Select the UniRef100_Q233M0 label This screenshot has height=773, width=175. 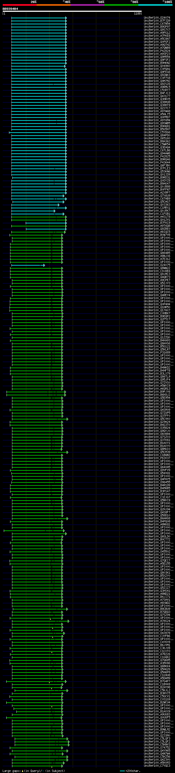tap(157, 735)
